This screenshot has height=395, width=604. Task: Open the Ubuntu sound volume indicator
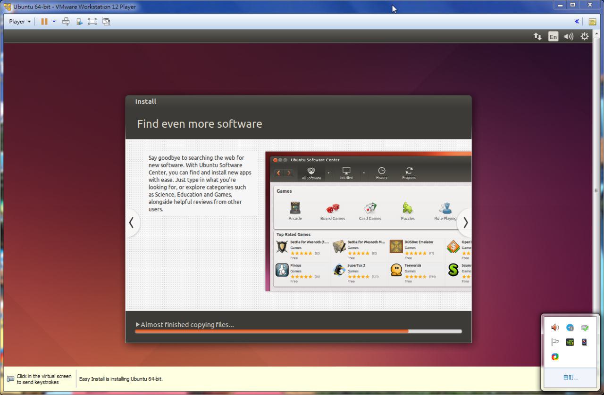(x=569, y=36)
